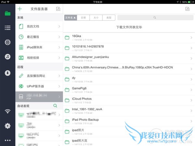Open the 直接播放网址 entry

[39, 76]
